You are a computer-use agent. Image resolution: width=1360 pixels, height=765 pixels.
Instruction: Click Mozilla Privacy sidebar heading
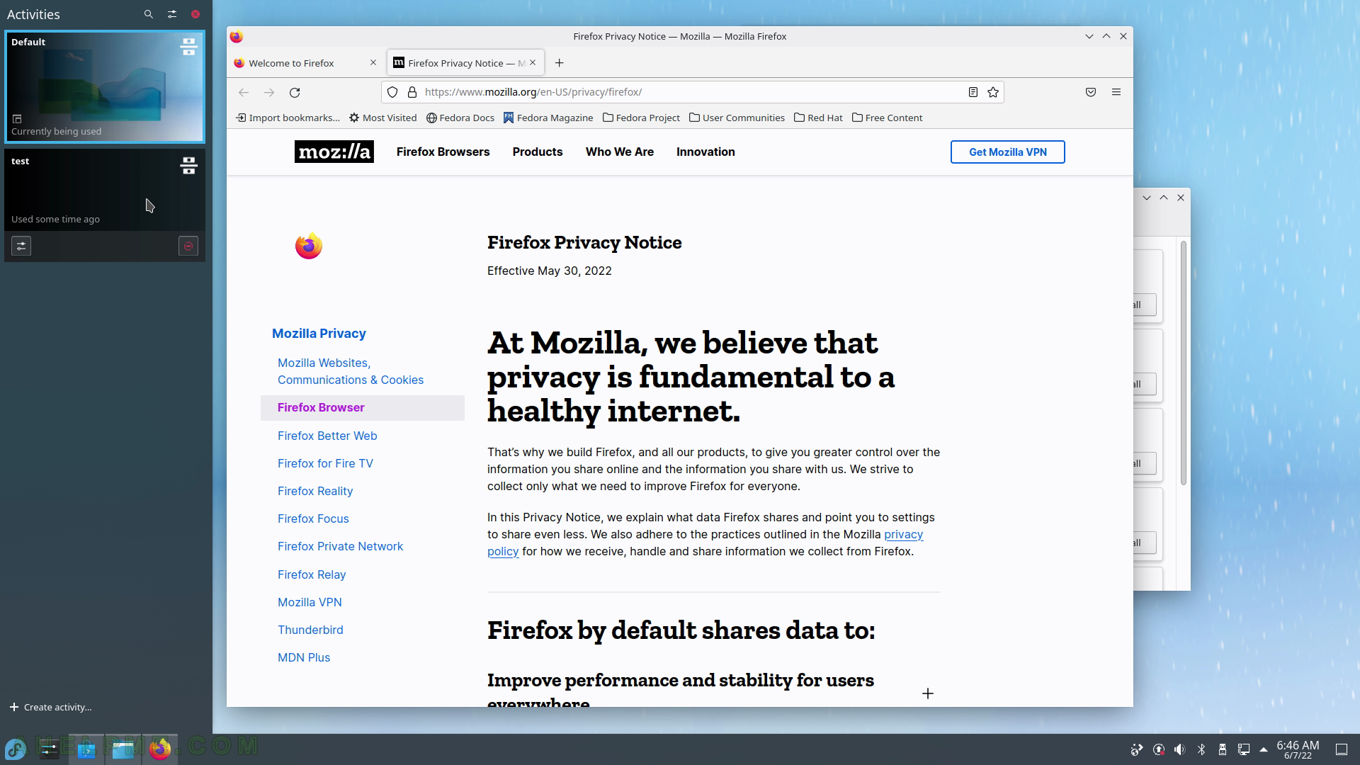tap(319, 334)
